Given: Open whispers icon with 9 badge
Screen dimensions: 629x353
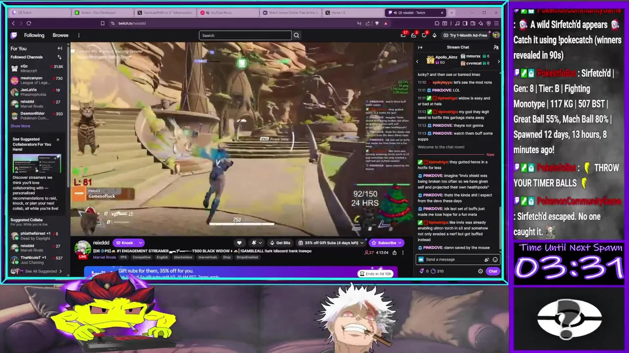Looking at the screenshot, I should pos(424,35).
